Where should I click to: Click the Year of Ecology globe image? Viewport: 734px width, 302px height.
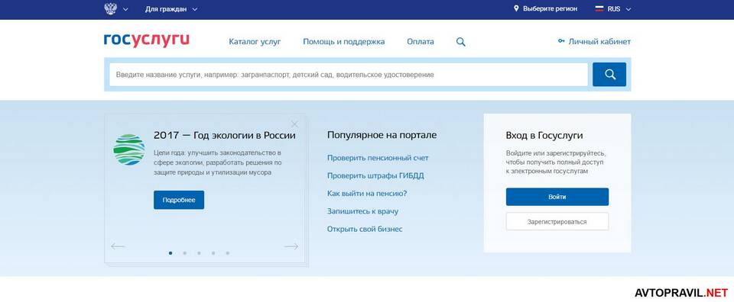[x=128, y=149]
